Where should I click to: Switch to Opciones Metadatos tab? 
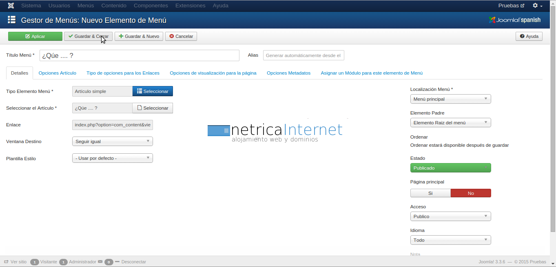(288, 73)
